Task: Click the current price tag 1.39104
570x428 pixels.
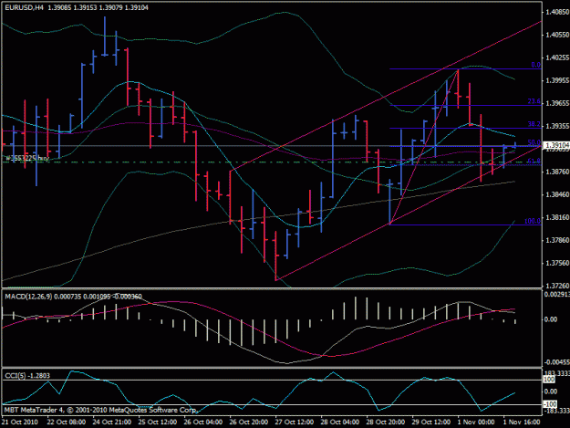Action: pos(556,145)
